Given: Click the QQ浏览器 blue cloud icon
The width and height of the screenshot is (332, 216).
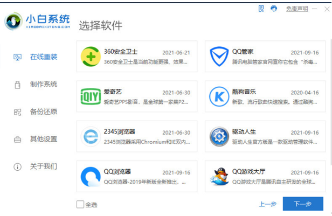Looking at the screenshot, I should point(91,177).
